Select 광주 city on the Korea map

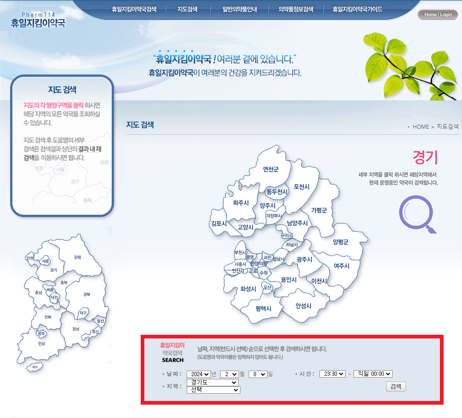[x=41, y=334]
